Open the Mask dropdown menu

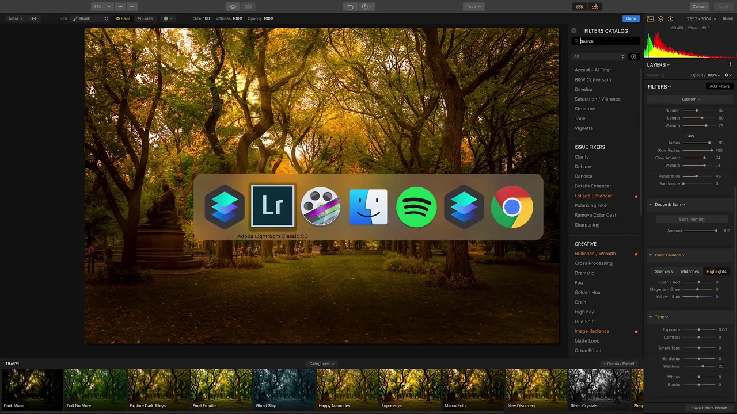point(16,18)
